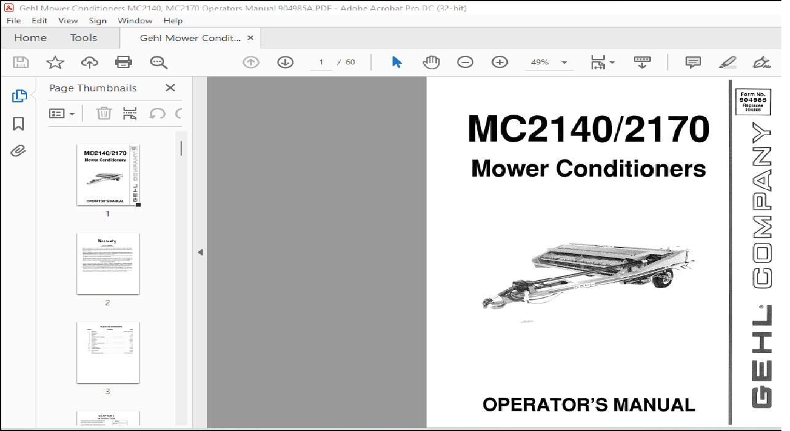Click the upload to cloud icon
790x431 pixels.
tap(90, 62)
